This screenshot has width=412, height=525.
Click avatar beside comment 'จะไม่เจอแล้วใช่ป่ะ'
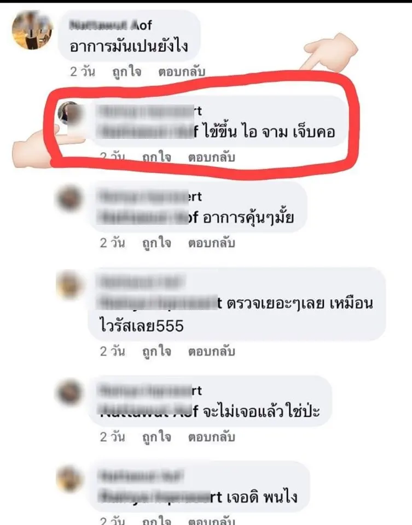[x=69, y=393]
